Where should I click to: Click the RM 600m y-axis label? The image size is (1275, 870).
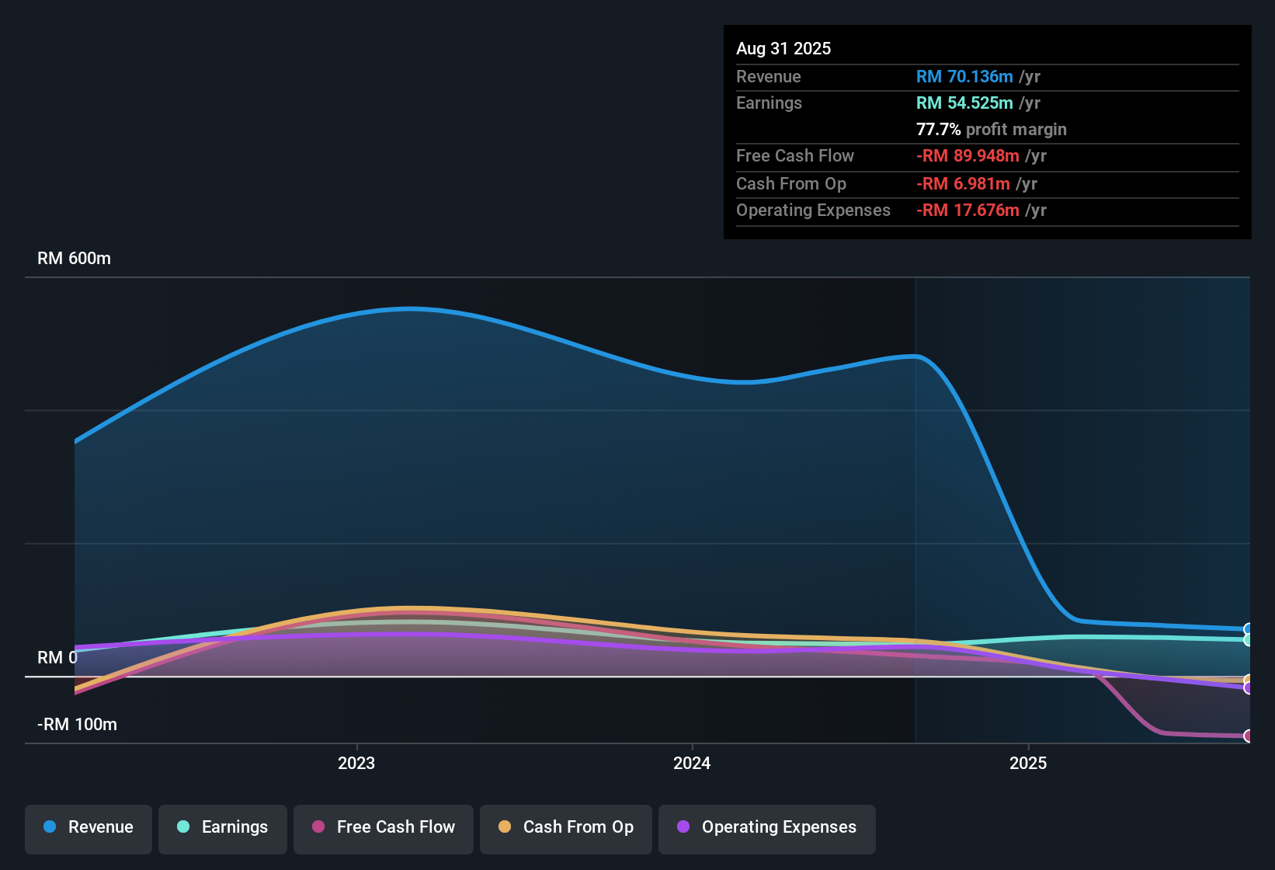[x=74, y=259]
